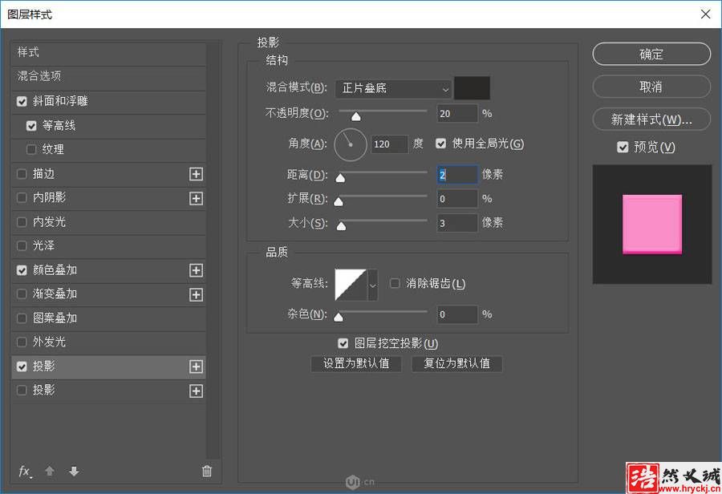Adjust the 距离 slider handle
This screenshot has width=722, height=494.
tap(340, 178)
